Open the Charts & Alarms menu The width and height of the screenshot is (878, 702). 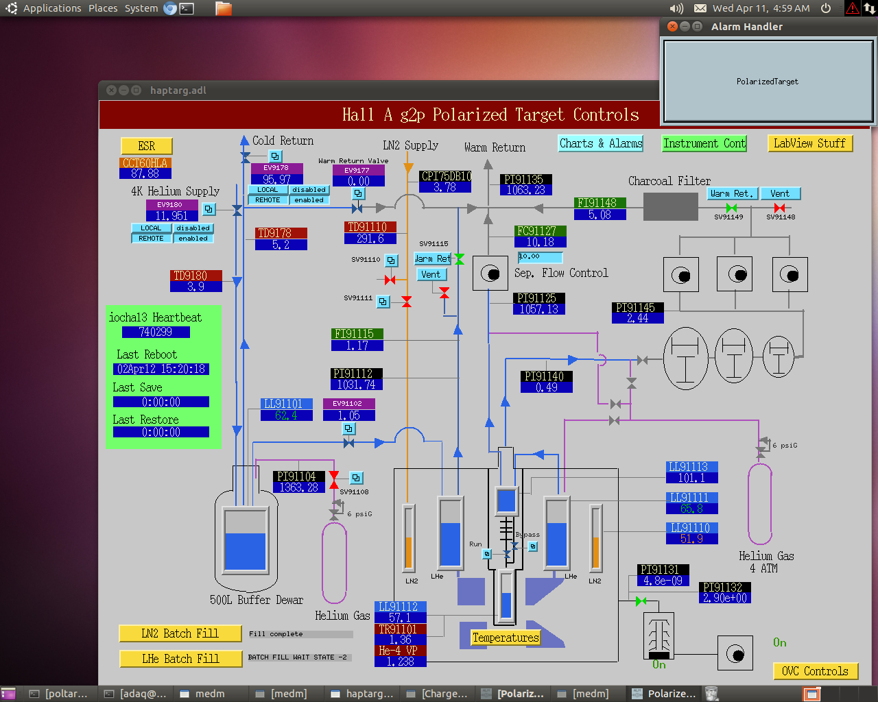[601, 143]
